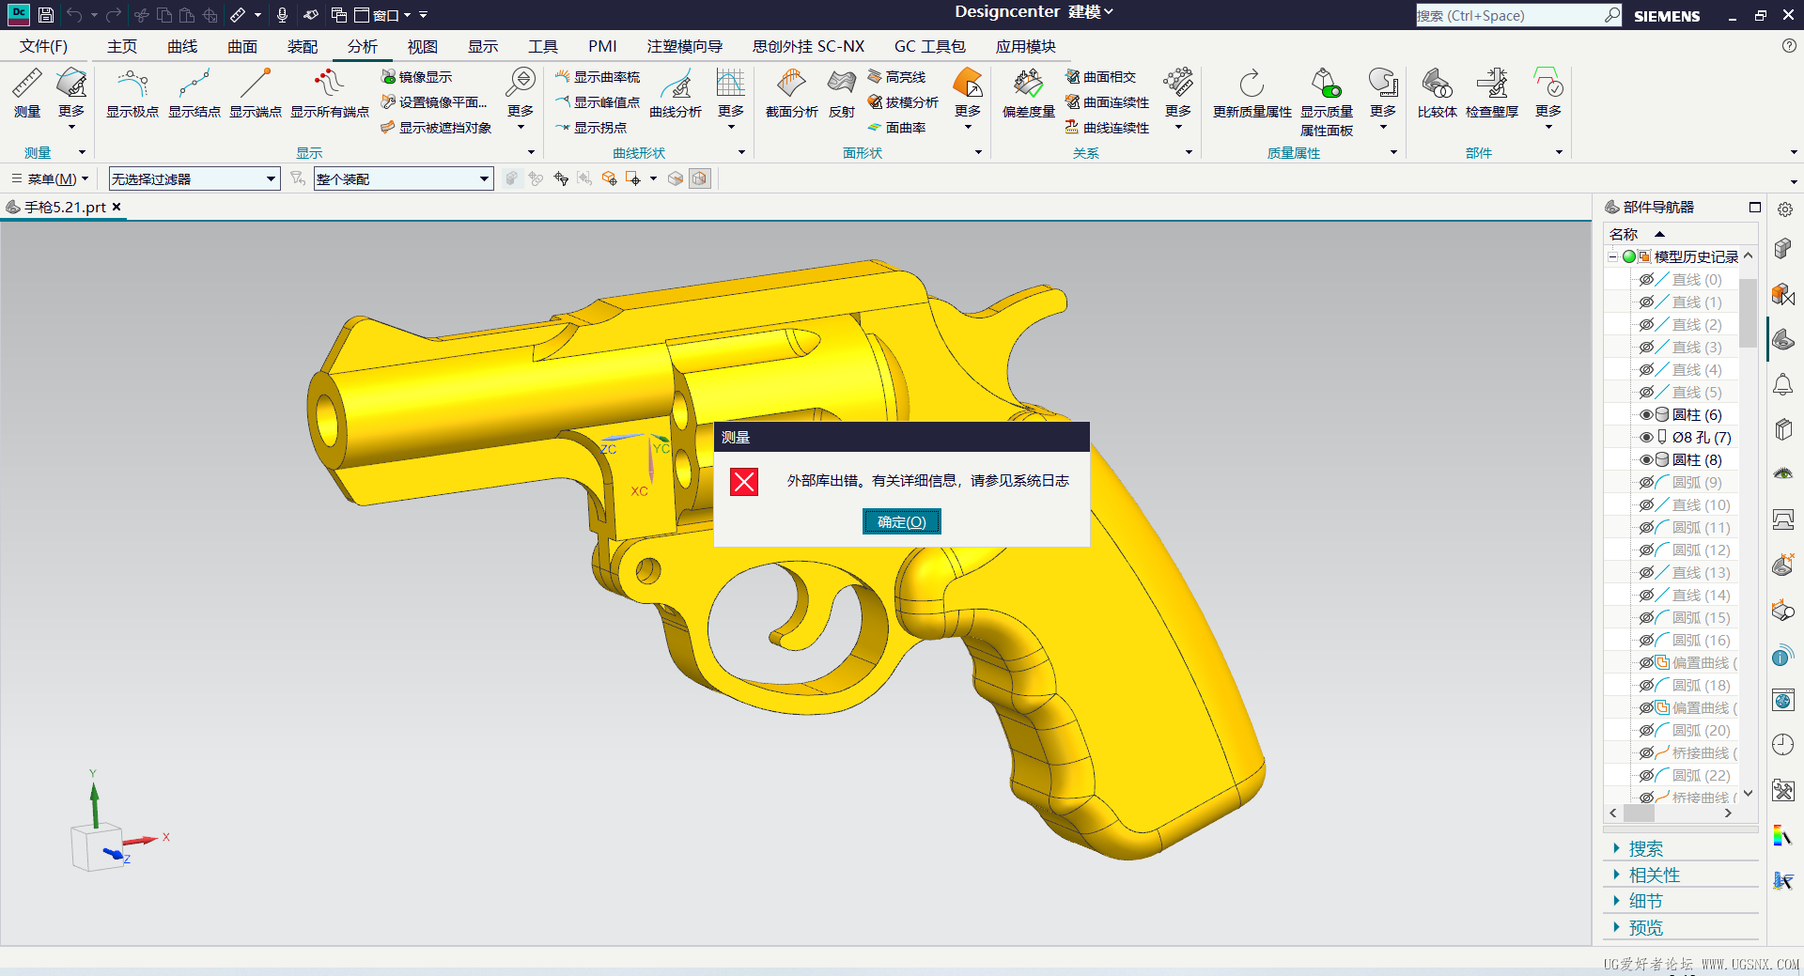Click the 确定(O) button in dialog
Image resolution: width=1804 pixels, height=976 pixels.
tap(902, 521)
